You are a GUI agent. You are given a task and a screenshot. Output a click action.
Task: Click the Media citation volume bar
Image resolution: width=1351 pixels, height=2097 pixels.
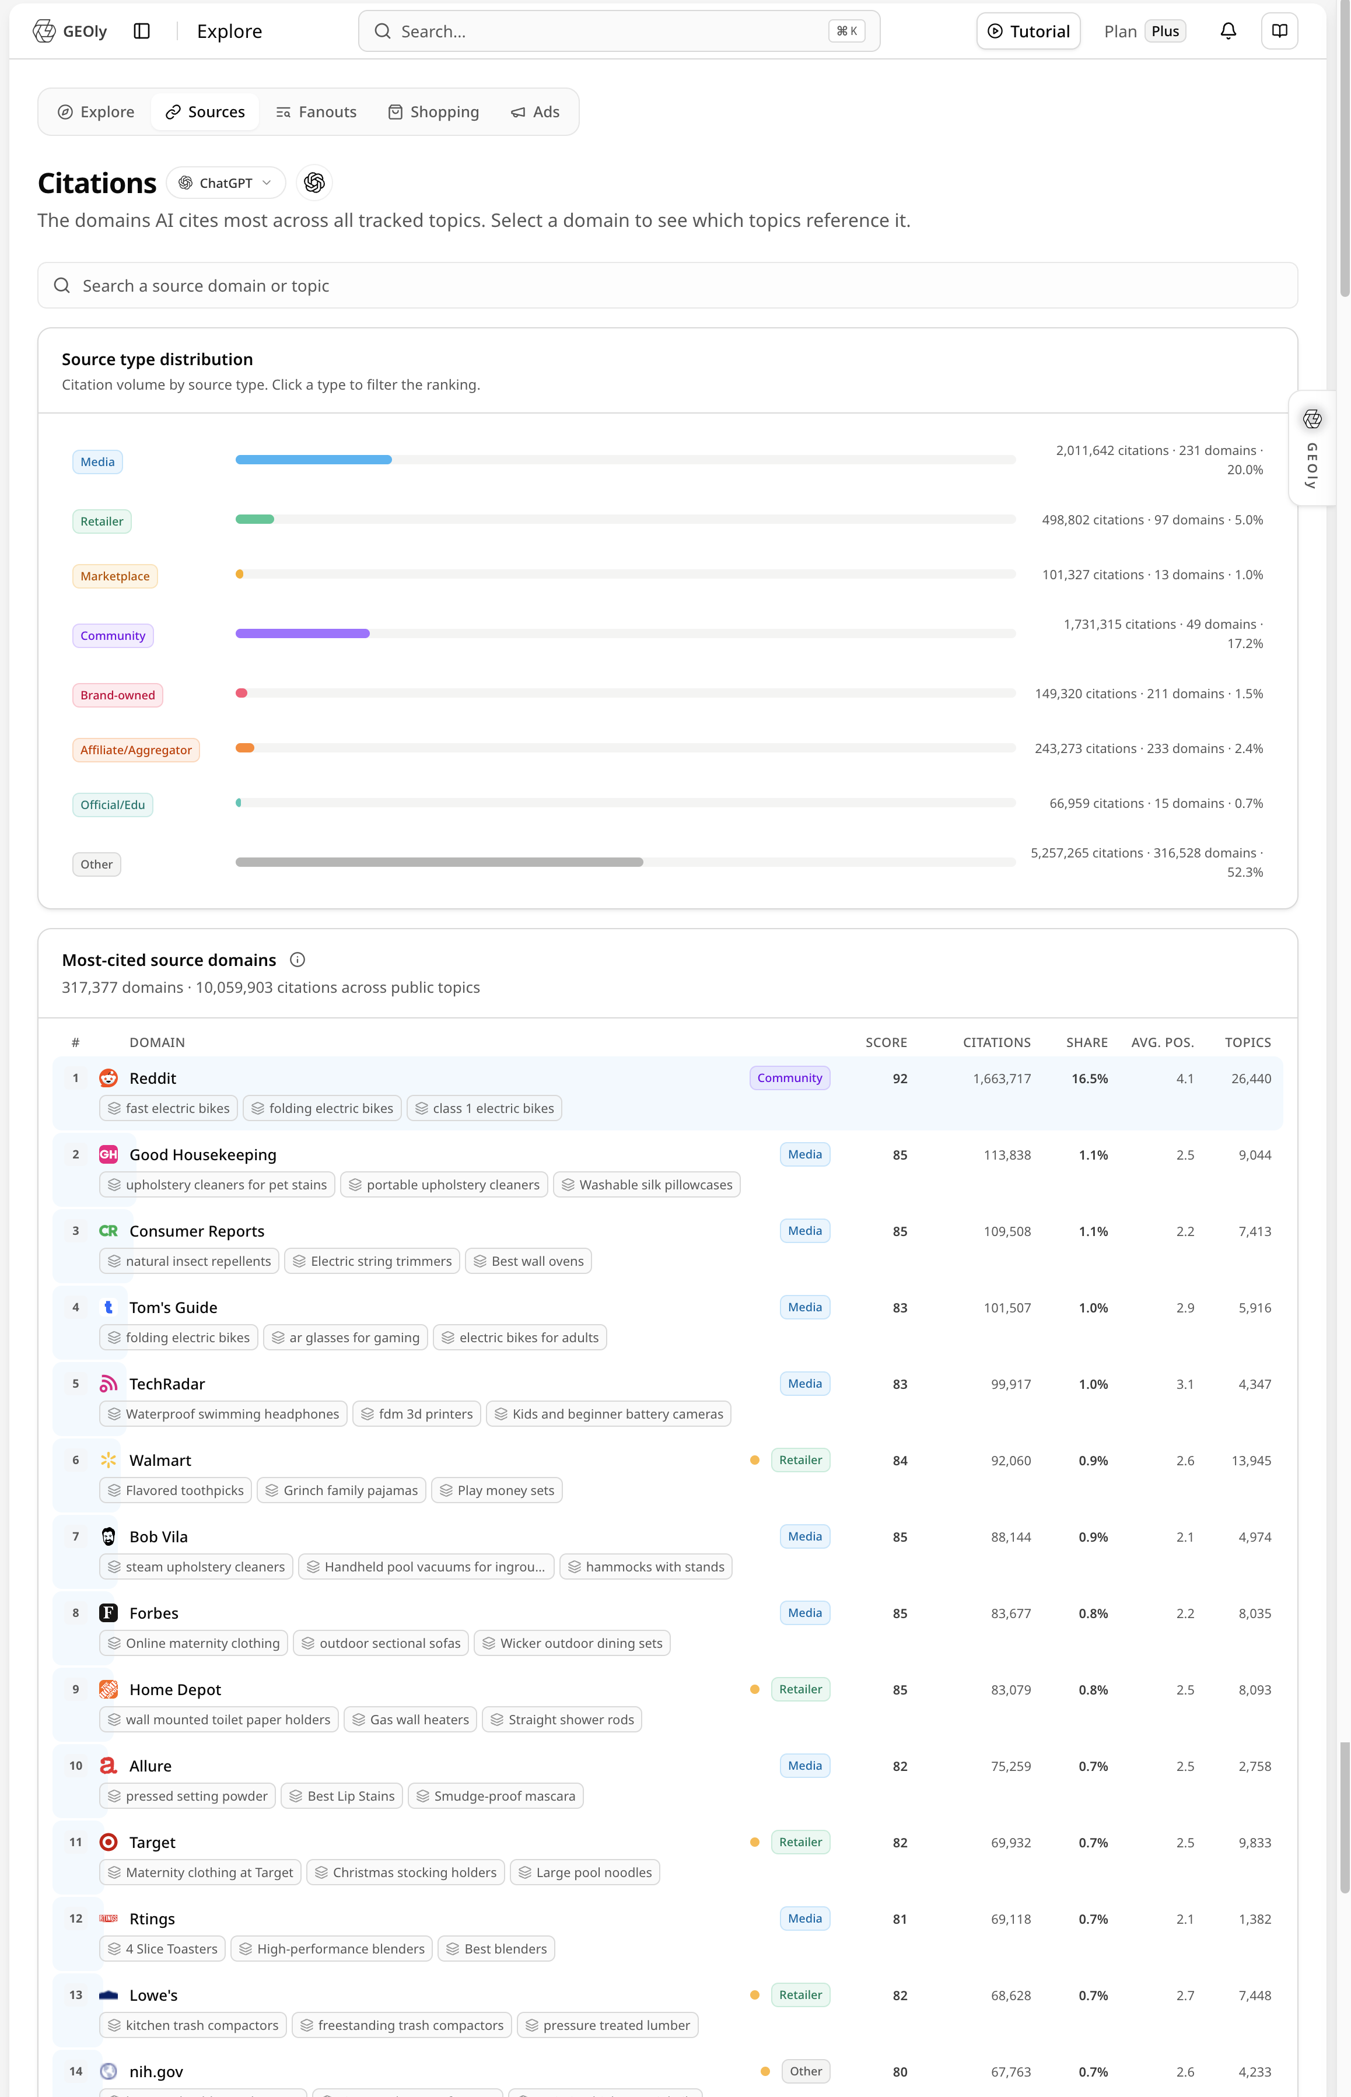[x=625, y=460]
